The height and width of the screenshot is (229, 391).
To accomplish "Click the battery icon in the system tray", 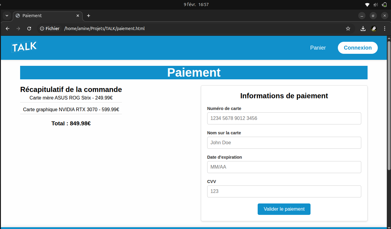I will click(x=385, y=5).
